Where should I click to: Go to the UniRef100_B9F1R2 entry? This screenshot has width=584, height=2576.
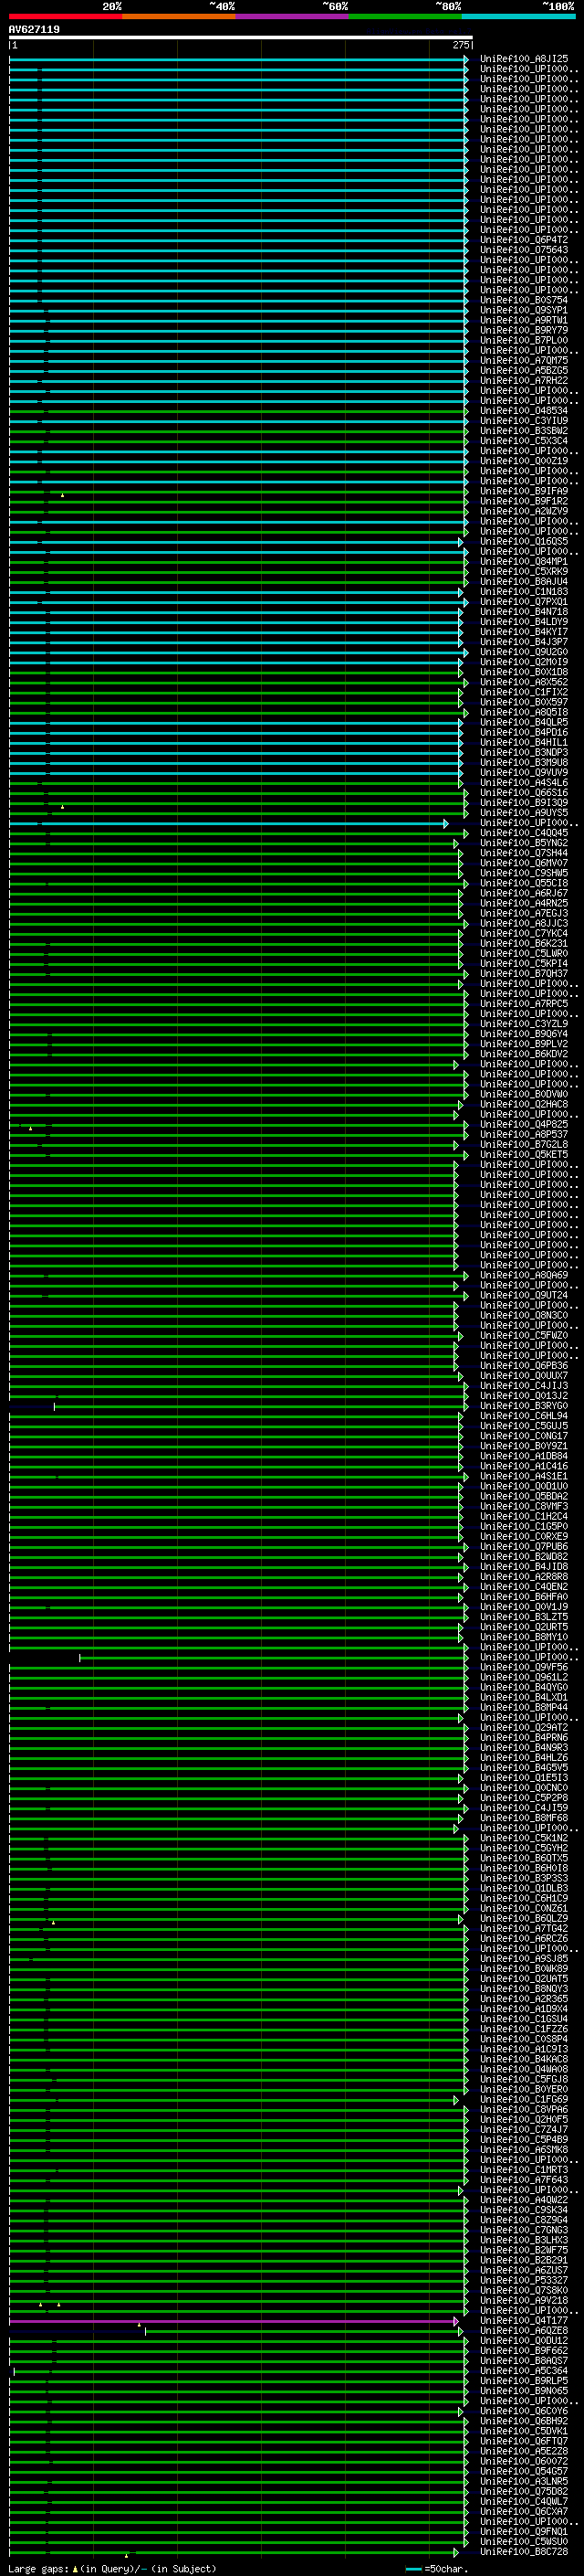click(x=524, y=501)
